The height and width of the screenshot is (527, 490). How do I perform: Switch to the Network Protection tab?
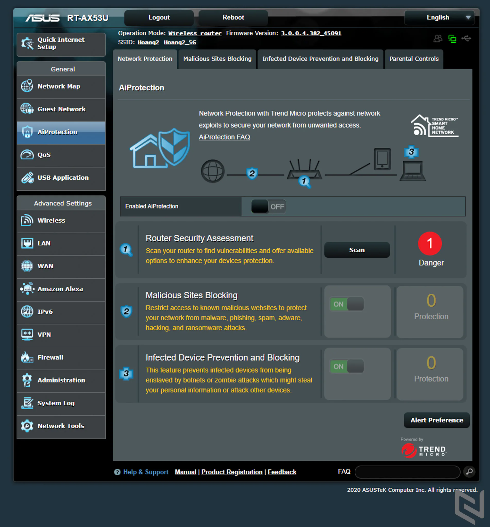click(x=145, y=59)
